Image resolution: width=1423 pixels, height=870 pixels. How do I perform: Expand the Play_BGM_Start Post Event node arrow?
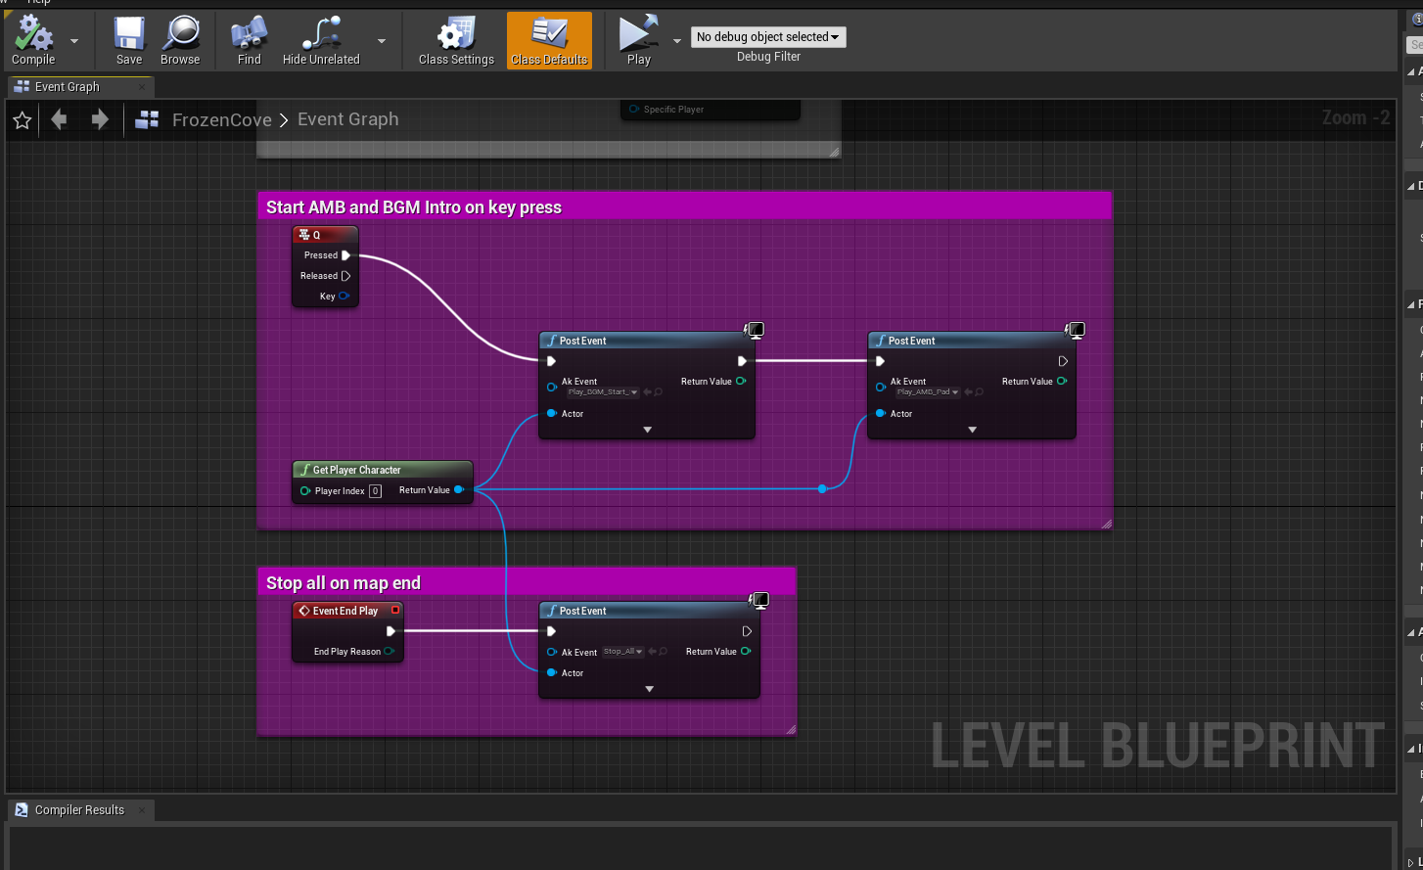(x=647, y=430)
